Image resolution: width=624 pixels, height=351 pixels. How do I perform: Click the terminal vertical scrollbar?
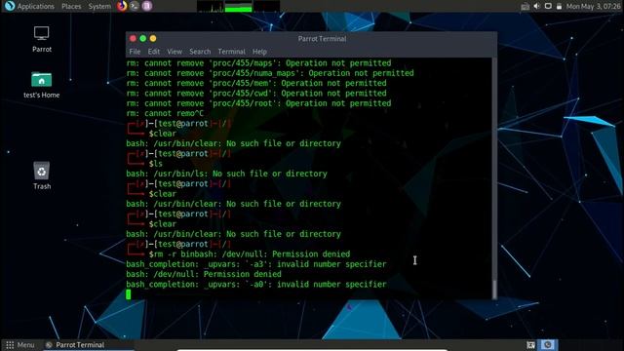[x=494, y=178]
